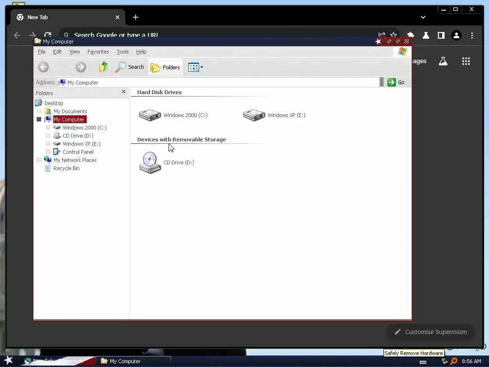Click the Start star button on taskbar
Screen dimensions: 489x367
(x=9, y=360)
